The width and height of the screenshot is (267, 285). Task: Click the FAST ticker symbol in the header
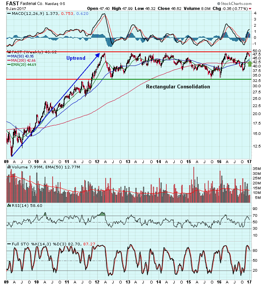pos(13,3)
